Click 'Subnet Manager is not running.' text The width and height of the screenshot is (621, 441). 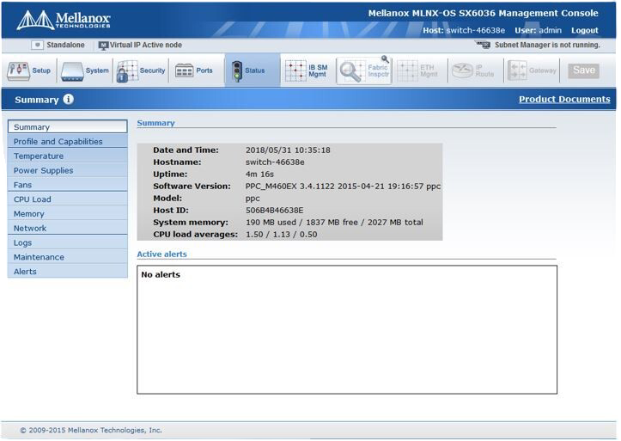547,46
